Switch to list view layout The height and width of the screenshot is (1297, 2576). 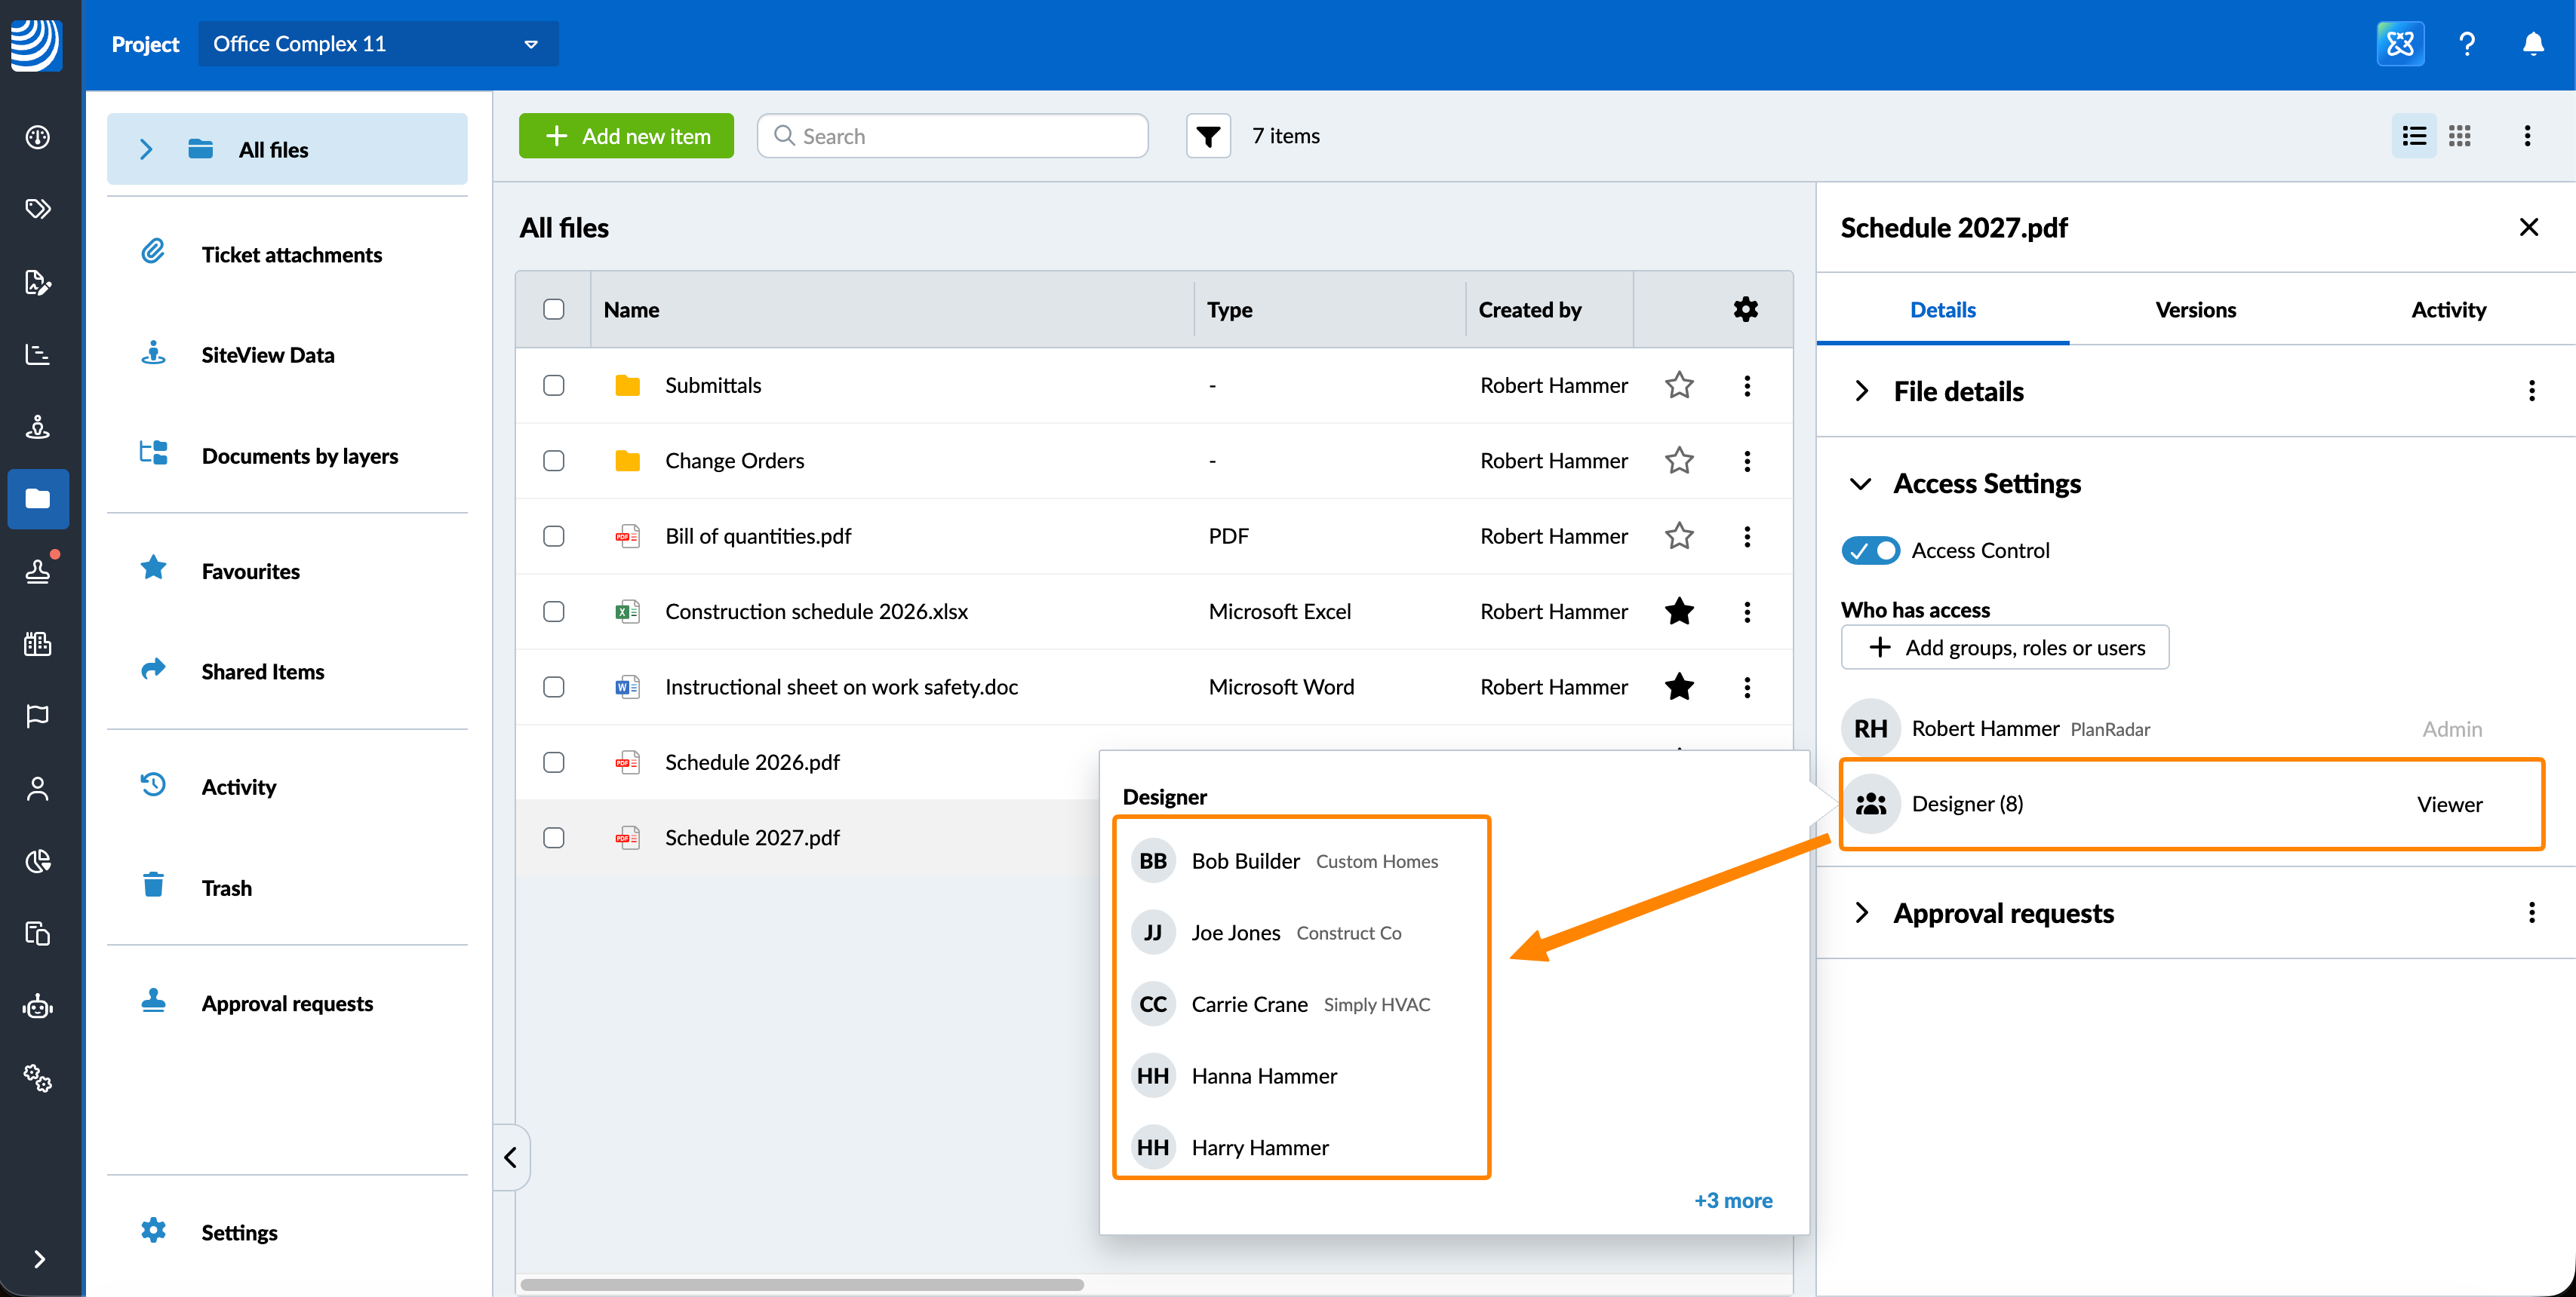(2414, 136)
